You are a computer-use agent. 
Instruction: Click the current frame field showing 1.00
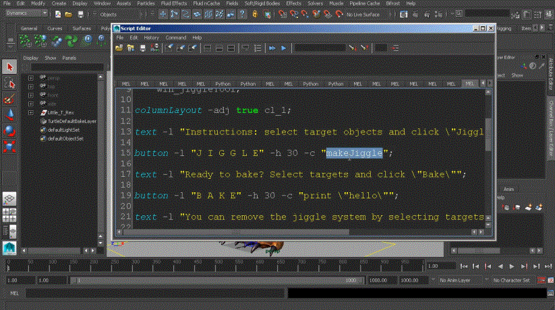tap(441, 266)
